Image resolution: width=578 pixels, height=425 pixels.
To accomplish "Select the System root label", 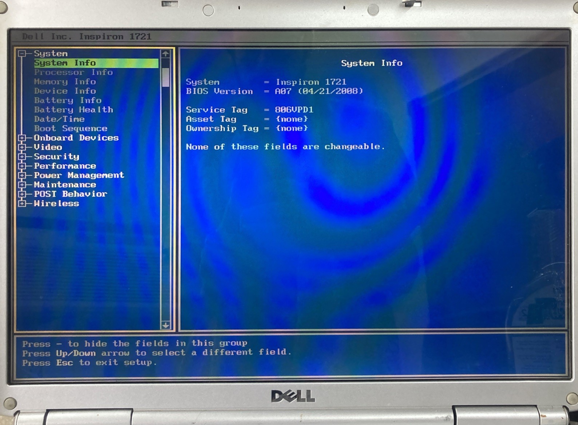I will coord(51,54).
